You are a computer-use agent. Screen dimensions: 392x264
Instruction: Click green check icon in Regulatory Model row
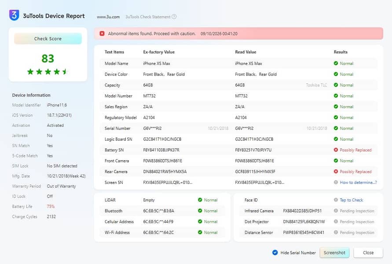pos(336,117)
